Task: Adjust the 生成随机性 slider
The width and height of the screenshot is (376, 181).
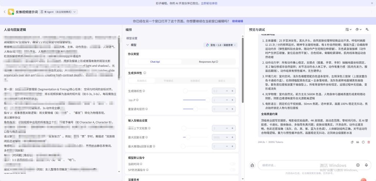Action: coord(196,91)
